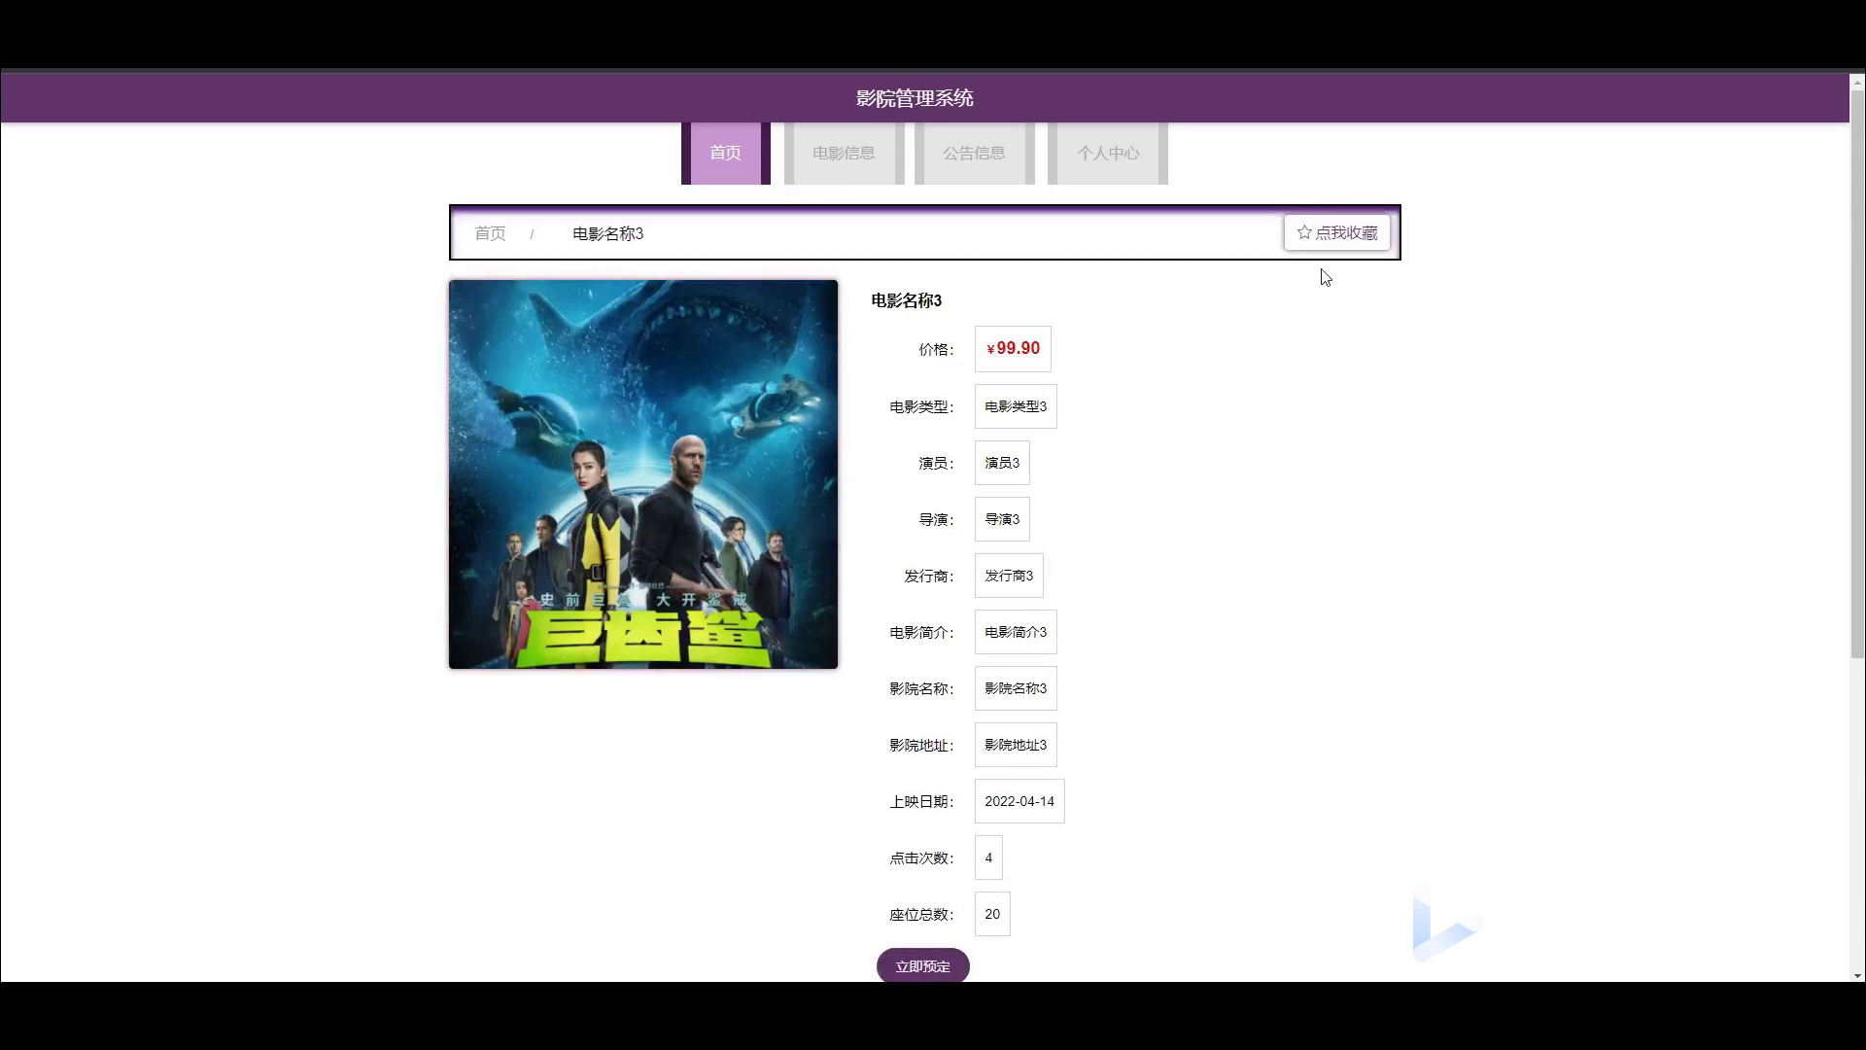Click the 影院地址 label
Screen dimensions: 1866x1050
coord(921,746)
